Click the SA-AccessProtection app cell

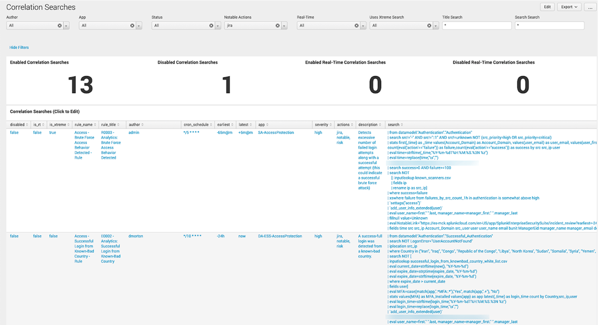(x=276, y=132)
